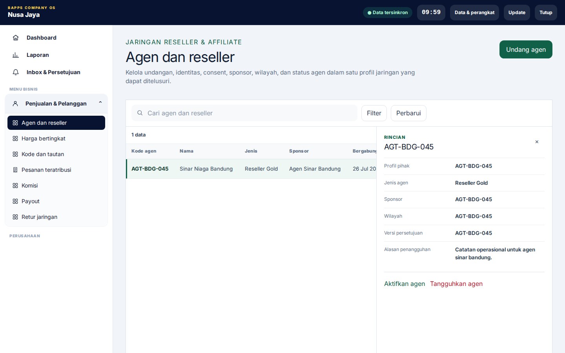
Task: Sort by Kode agen column header
Action: pos(144,151)
